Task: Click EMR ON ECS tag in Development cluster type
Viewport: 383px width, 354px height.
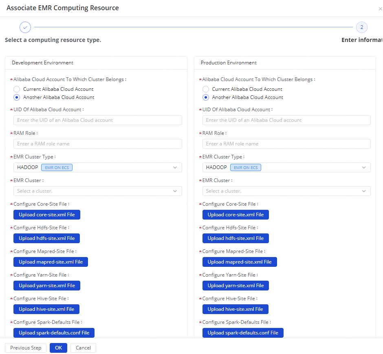Action: (57, 167)
